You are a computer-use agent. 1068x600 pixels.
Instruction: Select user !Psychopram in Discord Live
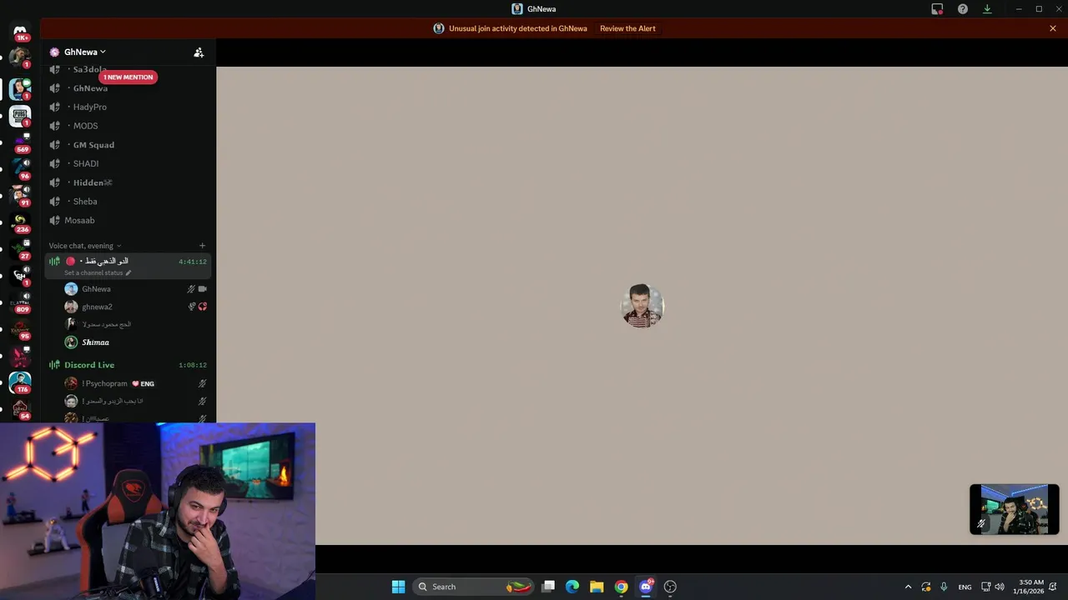(135, 383)
